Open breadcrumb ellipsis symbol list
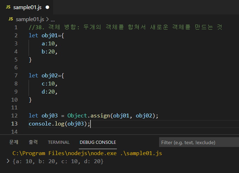The image size is (239, 173). pos(53,20)
